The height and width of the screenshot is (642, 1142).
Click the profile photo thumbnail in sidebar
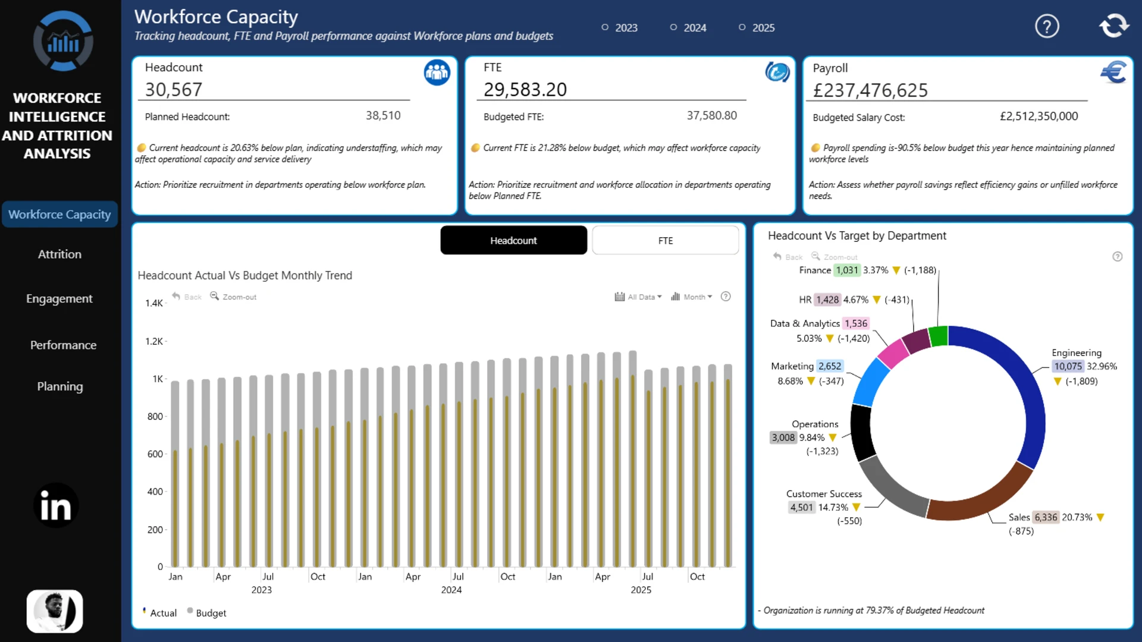[x=55, y=611]
